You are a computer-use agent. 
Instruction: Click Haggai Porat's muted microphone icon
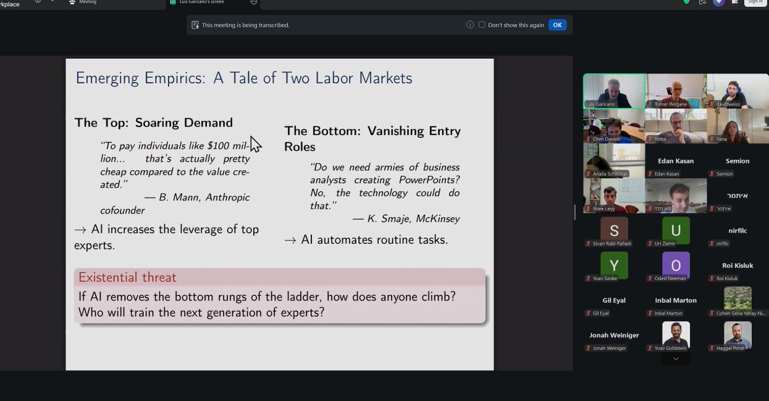(712, 348)
